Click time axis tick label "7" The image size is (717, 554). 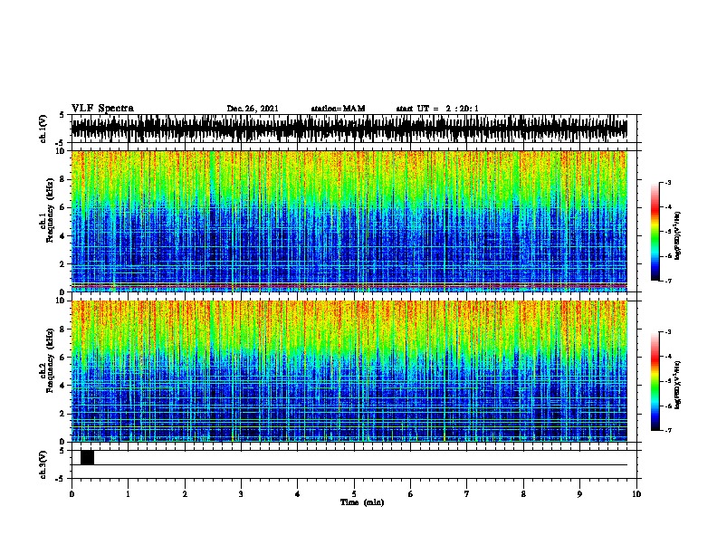[467, 493]
